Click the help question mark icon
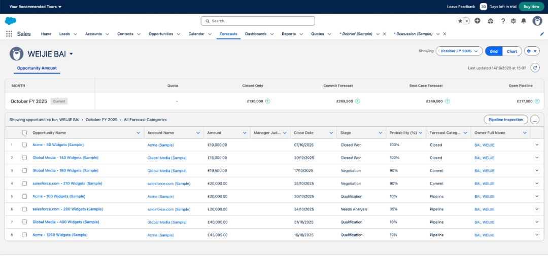The image size is (548, 256). point(503,21)
